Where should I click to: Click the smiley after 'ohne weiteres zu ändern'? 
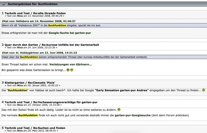pos(119,110)
